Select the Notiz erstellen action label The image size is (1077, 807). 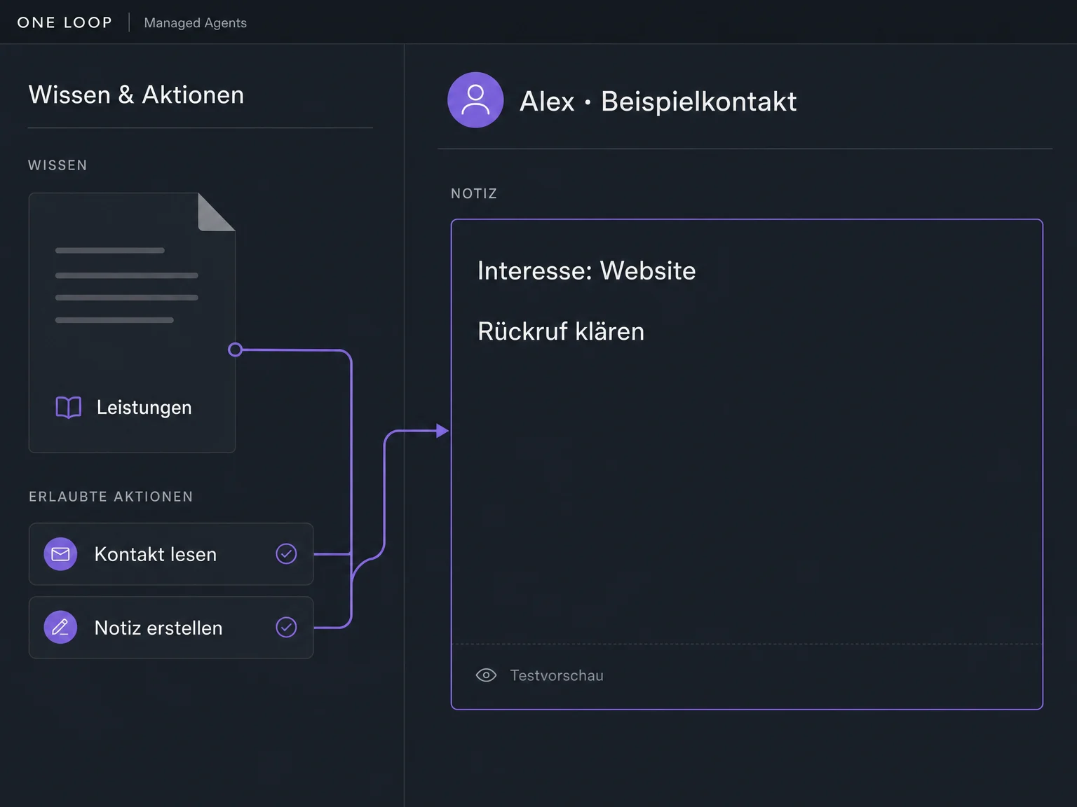pyautogui.click(x=158, y=628)
